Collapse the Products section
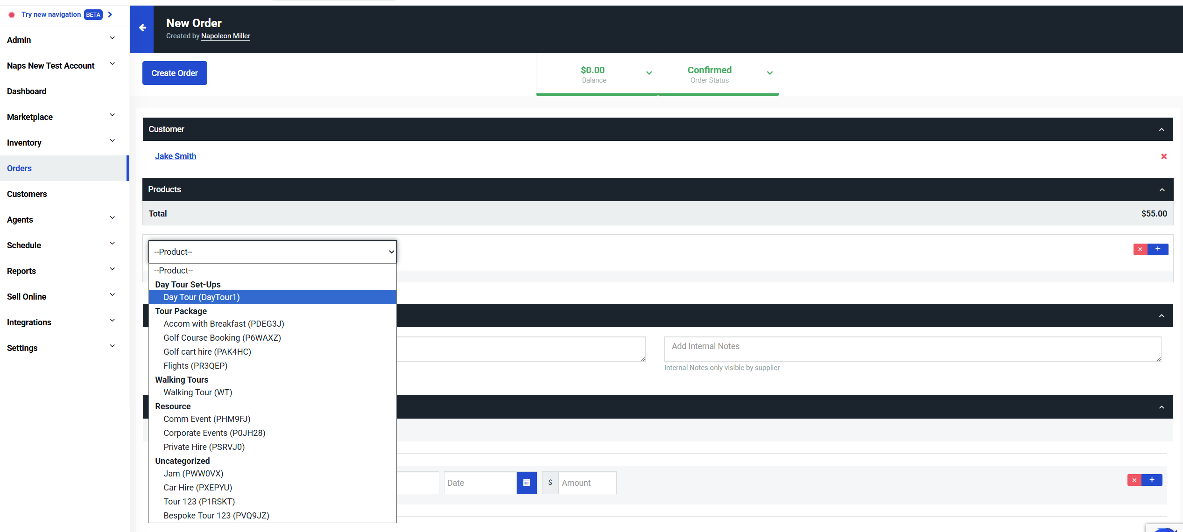 point(1162,189)
